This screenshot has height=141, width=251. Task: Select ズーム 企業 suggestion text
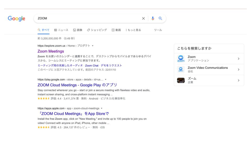pyautogui.click(x=192, y=80)
